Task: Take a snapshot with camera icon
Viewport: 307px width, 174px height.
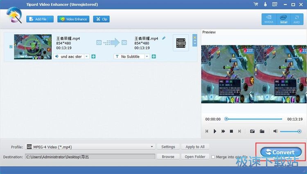Action: pyautogui.click(x=252, y=131)
